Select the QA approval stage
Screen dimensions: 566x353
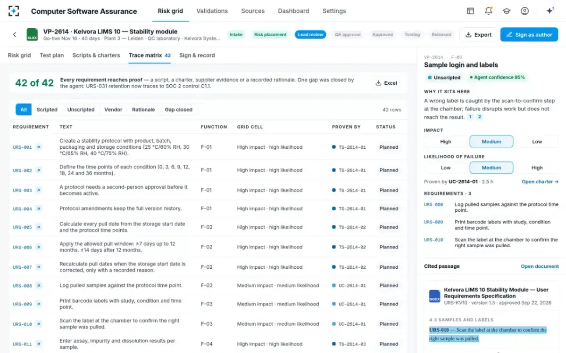tap(348, 34)
